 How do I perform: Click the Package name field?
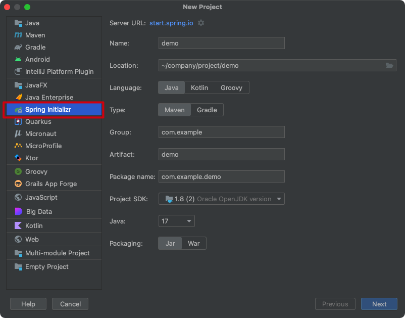point(222,176)
